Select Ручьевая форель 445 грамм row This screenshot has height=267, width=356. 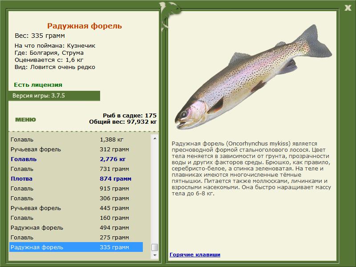tap(76, 208)
